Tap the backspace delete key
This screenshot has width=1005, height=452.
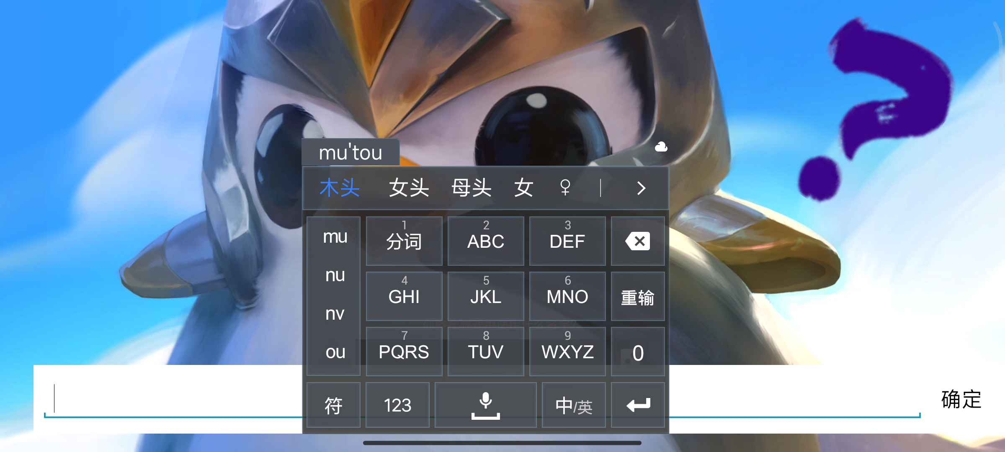638,241
